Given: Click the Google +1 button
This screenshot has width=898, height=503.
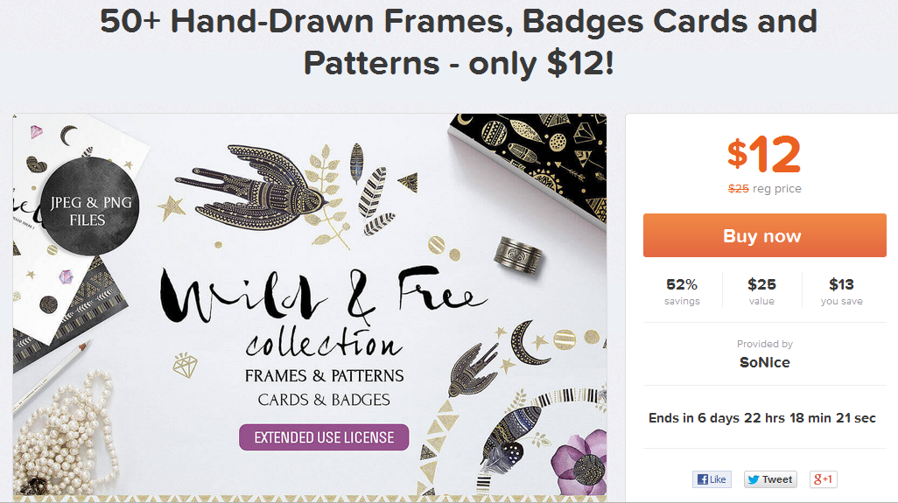Looking at the screenshot, I should coord(823,479).
